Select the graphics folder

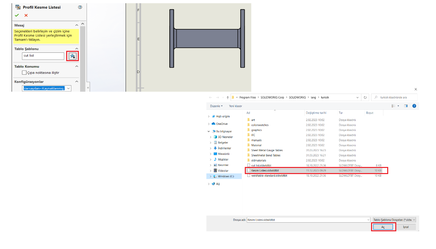click(256, 130)
